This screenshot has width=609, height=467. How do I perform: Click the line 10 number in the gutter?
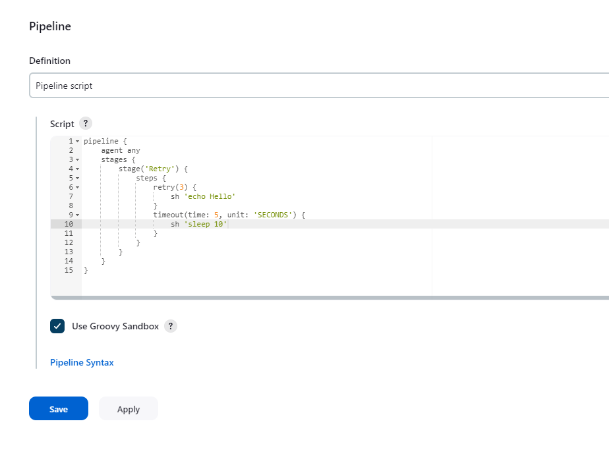pyautogui.click(x=69, y=225)
